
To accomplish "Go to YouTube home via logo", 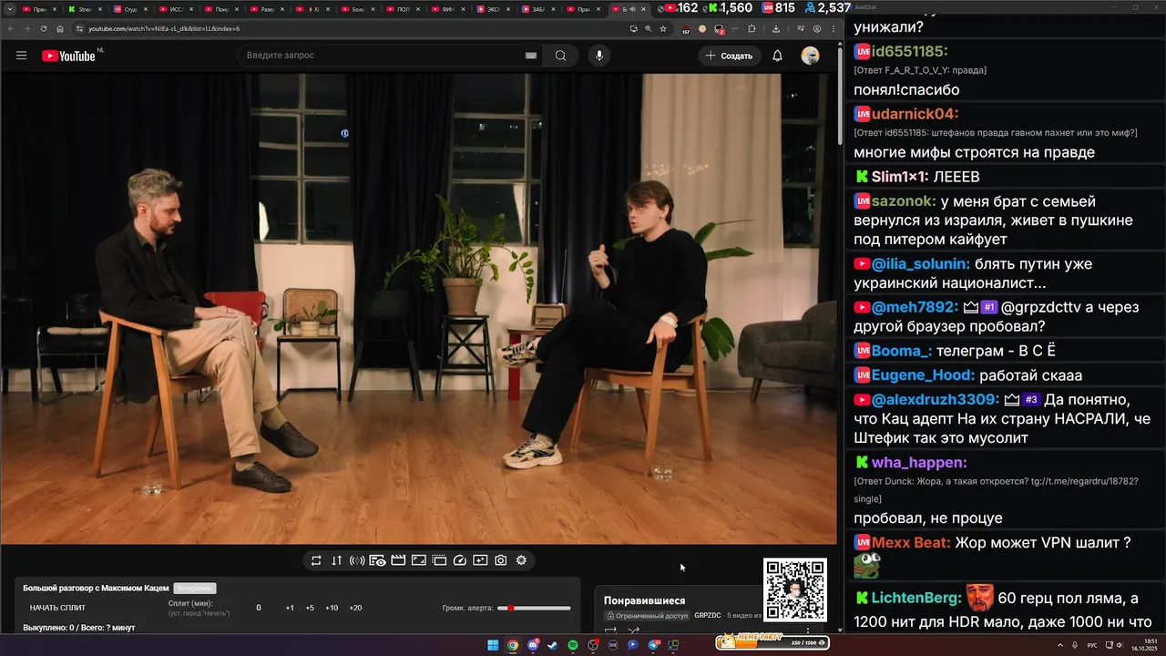I will [68, 56].
